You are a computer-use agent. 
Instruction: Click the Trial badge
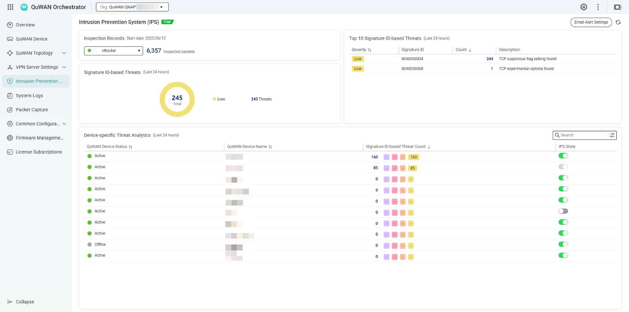[x=167, y=22]
